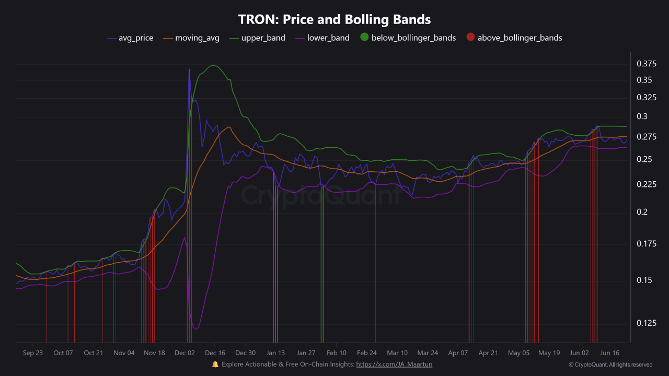Image resolution: width=669 pixels, height=376 pixels.
Task: Click the 0.375 value on price axis
Action: [646, 64]
